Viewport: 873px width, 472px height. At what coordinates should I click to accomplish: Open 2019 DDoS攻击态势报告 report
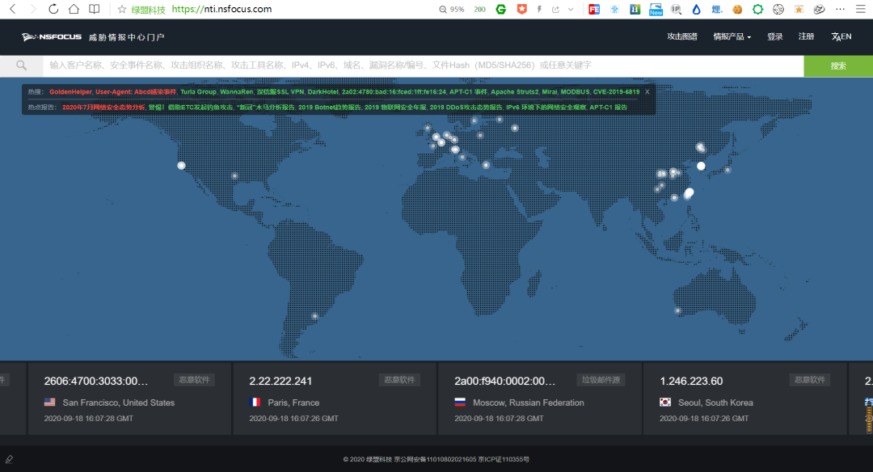(x=466, y=107)
